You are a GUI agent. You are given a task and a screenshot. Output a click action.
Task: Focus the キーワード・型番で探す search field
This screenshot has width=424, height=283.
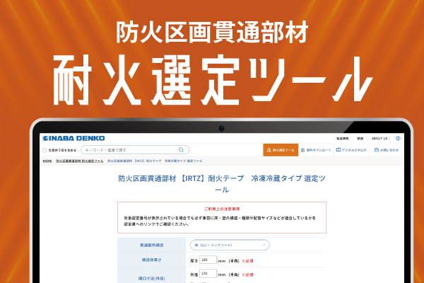pyautogui.click(x=135, y=150)
